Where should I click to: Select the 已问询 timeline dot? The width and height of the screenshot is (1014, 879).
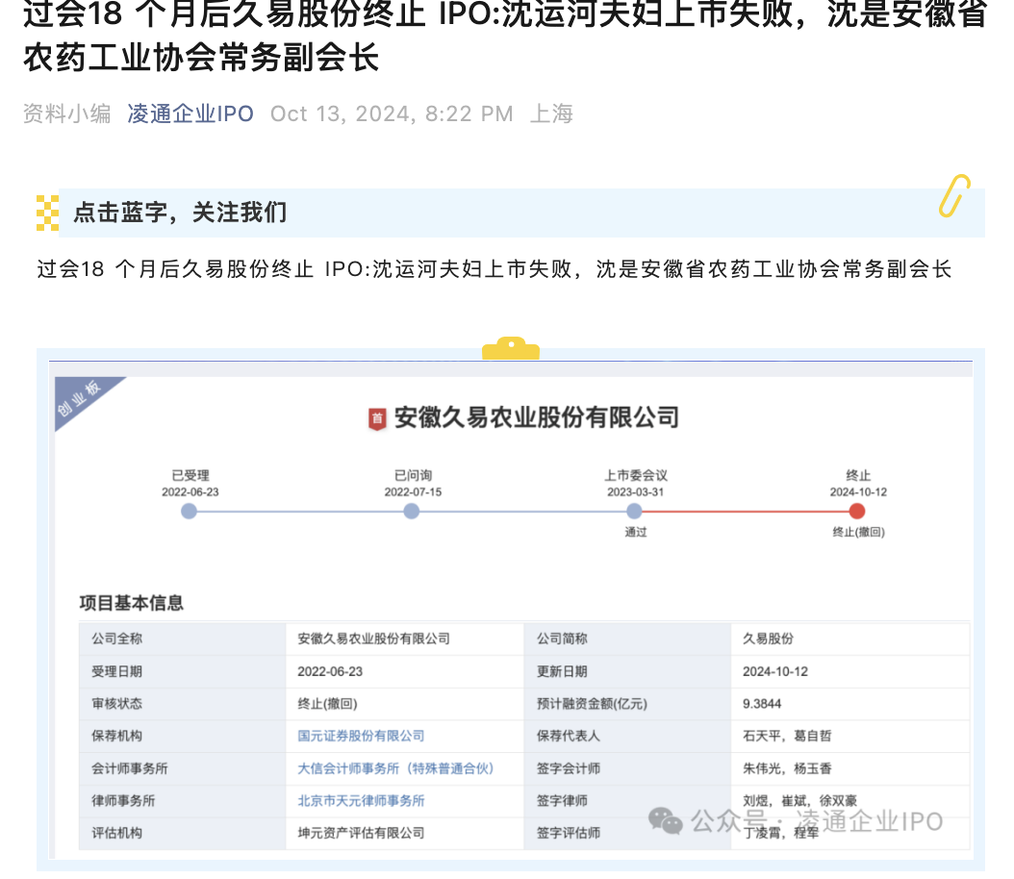(412, 512)
